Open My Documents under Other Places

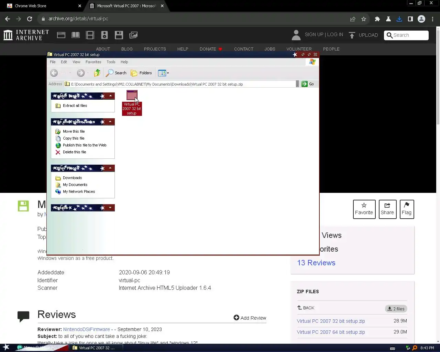point(75,185)
